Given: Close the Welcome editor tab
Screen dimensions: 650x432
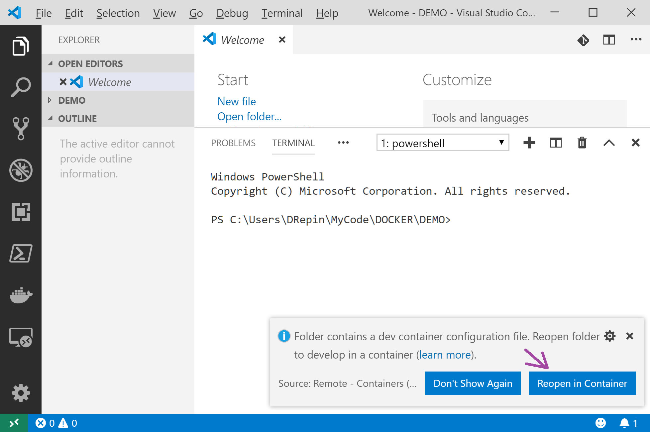Looking at the screenshot, I should click(x=282, y=40).
